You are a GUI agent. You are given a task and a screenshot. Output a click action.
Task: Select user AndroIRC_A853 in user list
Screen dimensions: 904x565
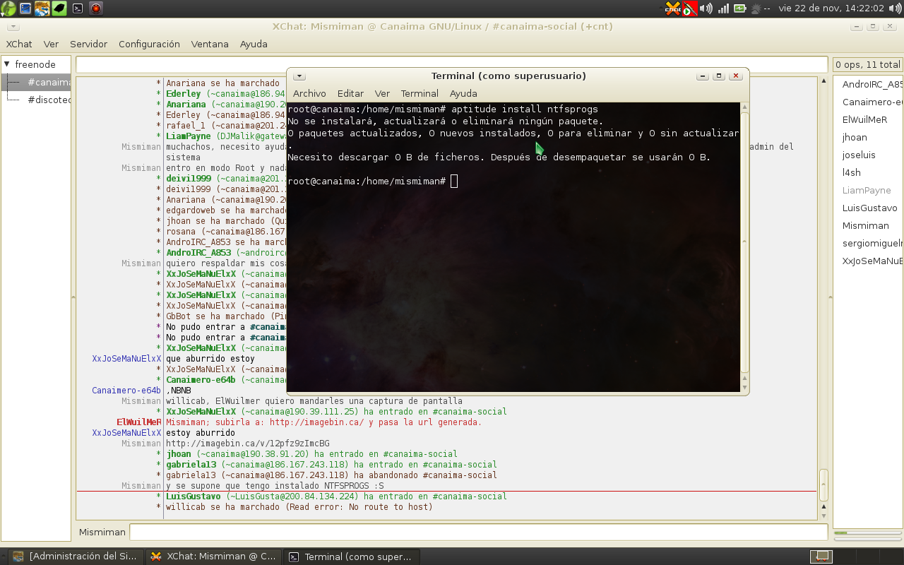tap(872, 84)
